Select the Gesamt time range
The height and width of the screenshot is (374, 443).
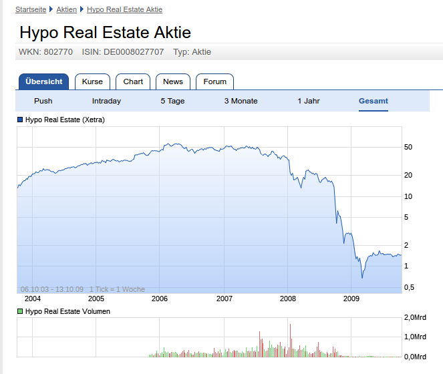373,101
